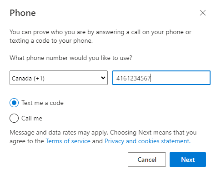Click the "Call me" option label
The width and height of the screenshot is (216, 175).
point(32,118)
